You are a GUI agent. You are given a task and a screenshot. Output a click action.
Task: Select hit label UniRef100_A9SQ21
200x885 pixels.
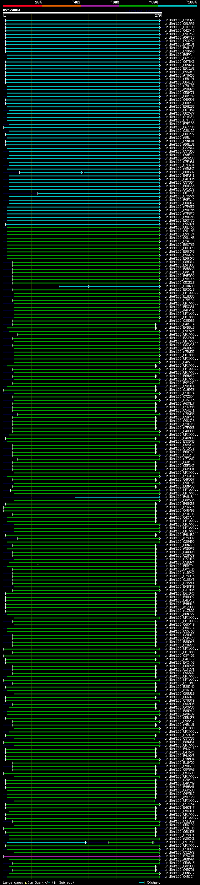coord(179,224)
